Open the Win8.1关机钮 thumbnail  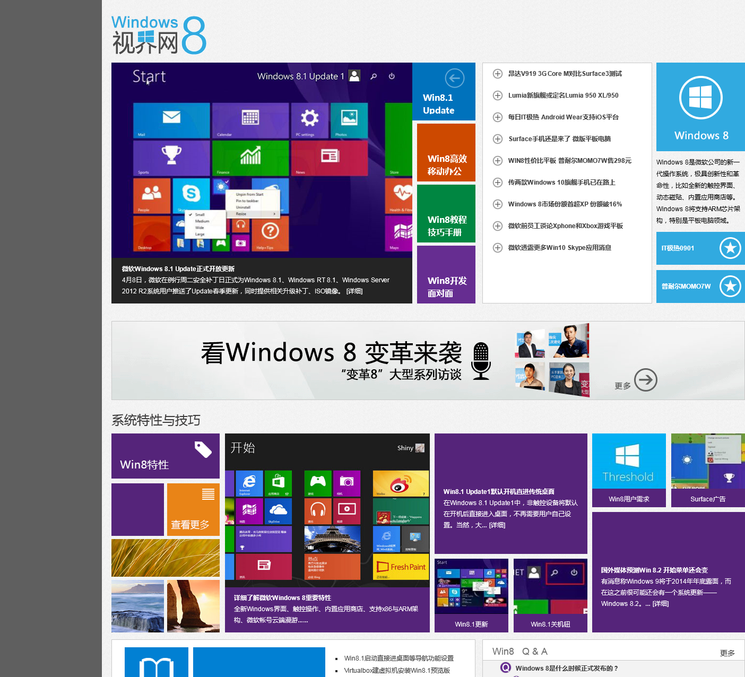click(x=550, y=595)
